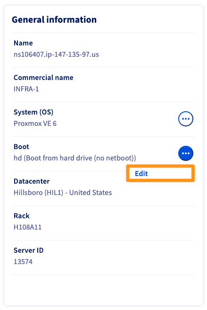The height and width of the screenshot is (310, 207).
Task: Click the Boot field label
Action: click(x=21, y=147)
